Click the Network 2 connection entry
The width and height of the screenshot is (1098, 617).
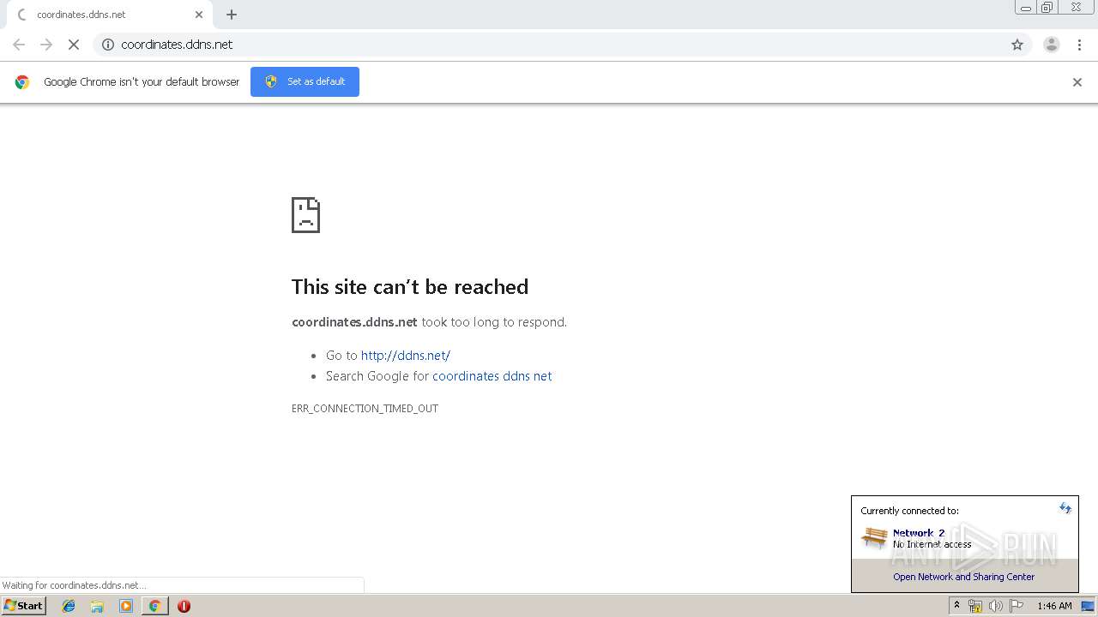pyautogui.click(x=919, y=533)
